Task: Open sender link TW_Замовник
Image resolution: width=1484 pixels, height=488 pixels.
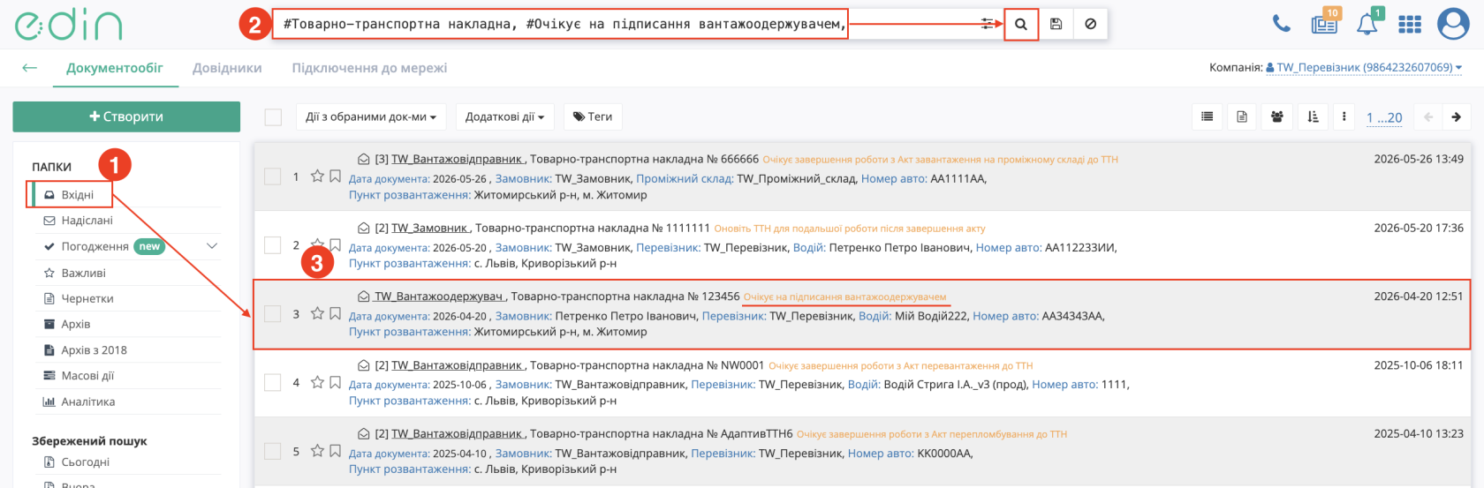Action: click(429, 228)
